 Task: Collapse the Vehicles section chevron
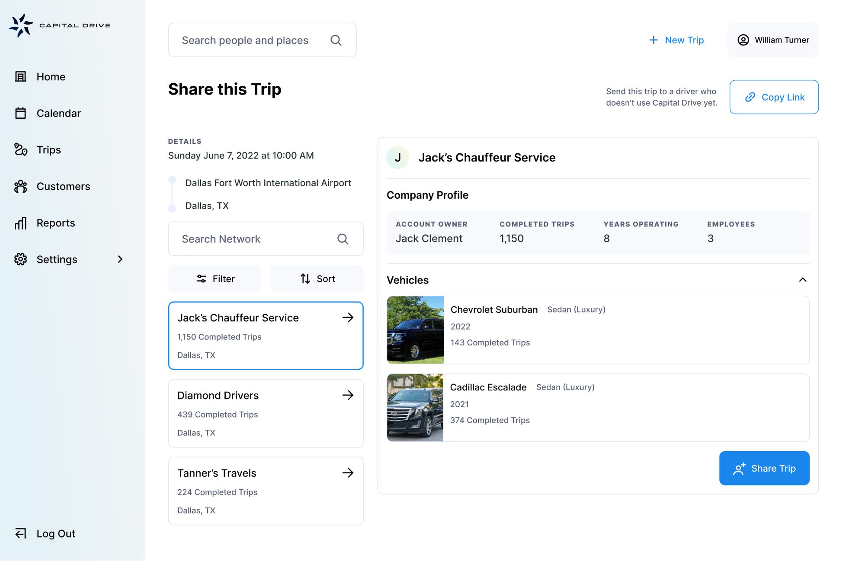click(802, 280)
